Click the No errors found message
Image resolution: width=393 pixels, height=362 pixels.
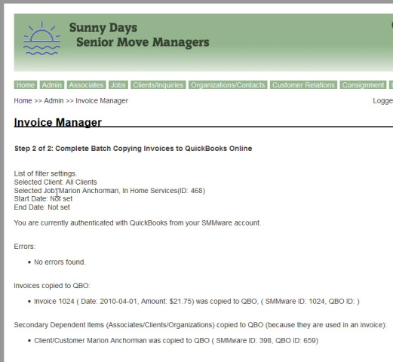[60, 262]
